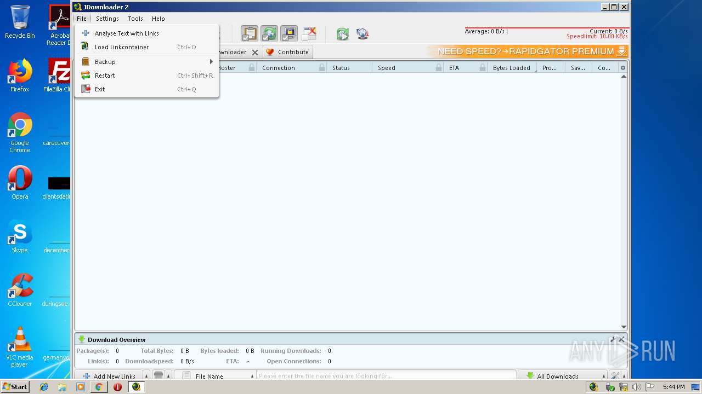Select the Google Chrome desktop icon
This screenshot has height=394, width=702.
(x=20, y=132)
